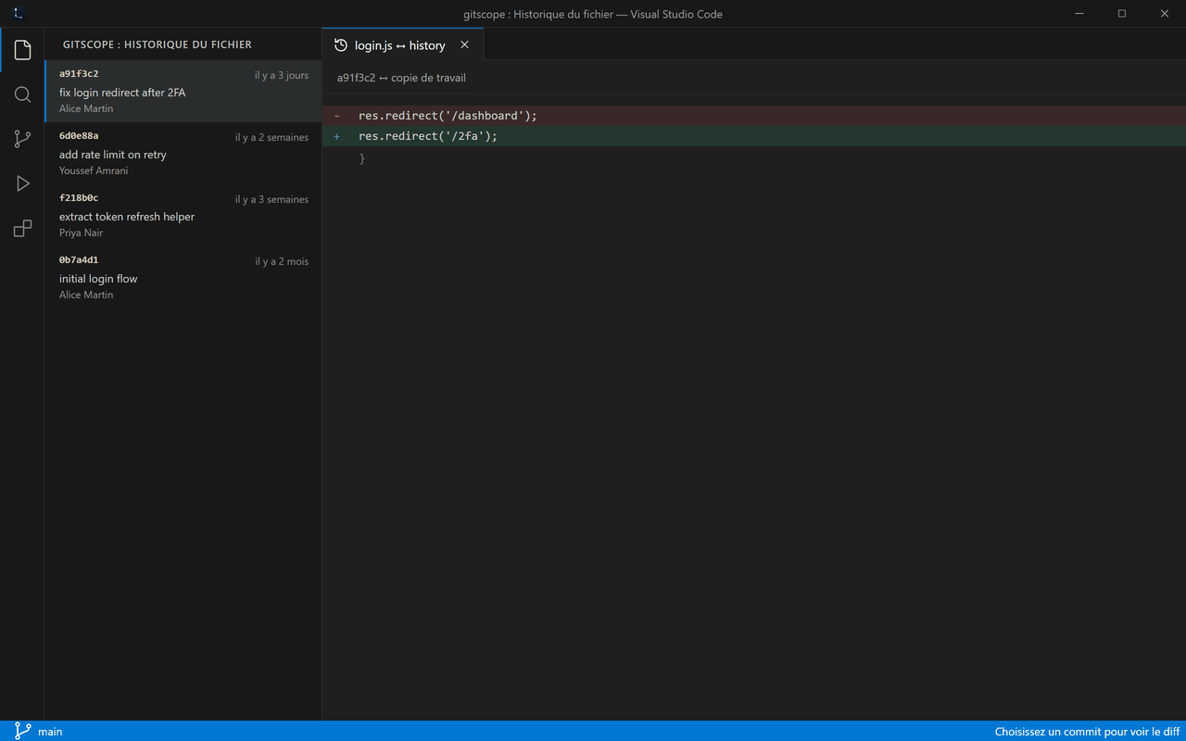Click the main branch label in the status bar
Image resolution: width=1186 pixels, height=741 pixels.
click(x=50, y=732)
